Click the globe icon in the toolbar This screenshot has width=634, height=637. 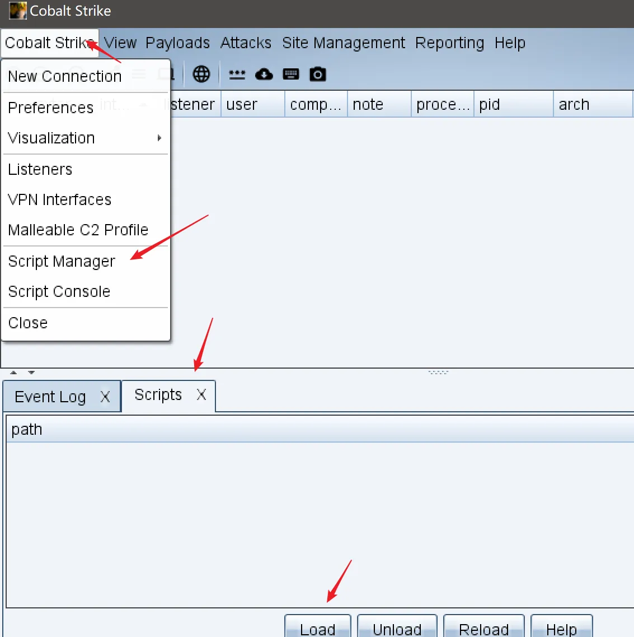point(201,74)
